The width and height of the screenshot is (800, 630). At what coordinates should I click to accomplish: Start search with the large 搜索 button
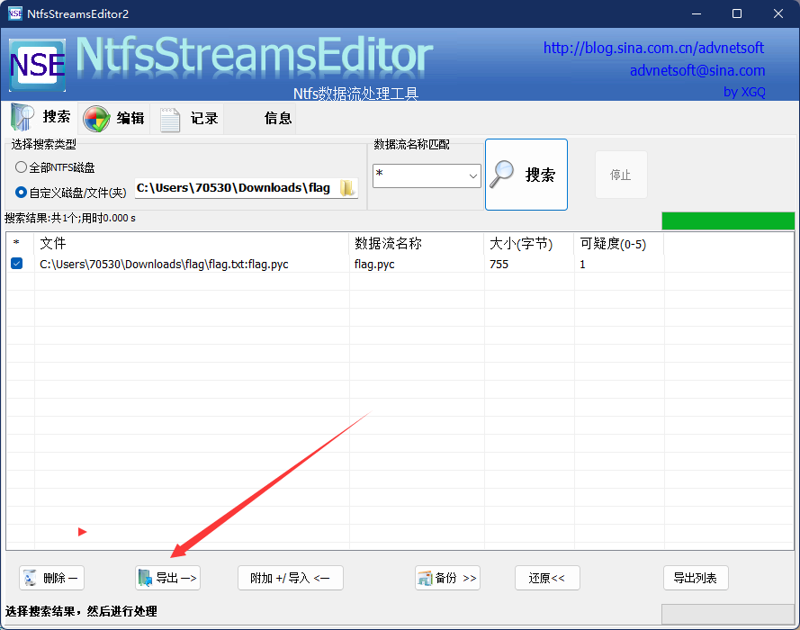(x=526, y=175)
